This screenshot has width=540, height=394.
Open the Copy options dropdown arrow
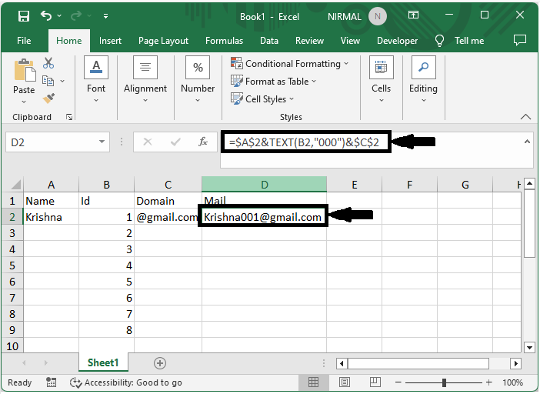click(62, 81)
